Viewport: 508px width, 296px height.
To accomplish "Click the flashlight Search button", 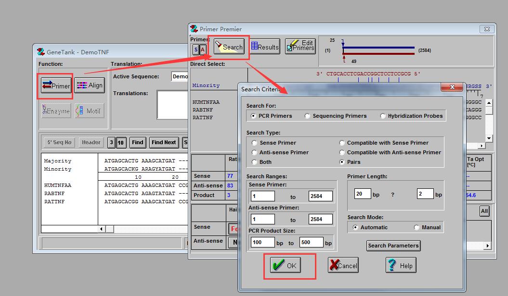I will coord(229,47).
